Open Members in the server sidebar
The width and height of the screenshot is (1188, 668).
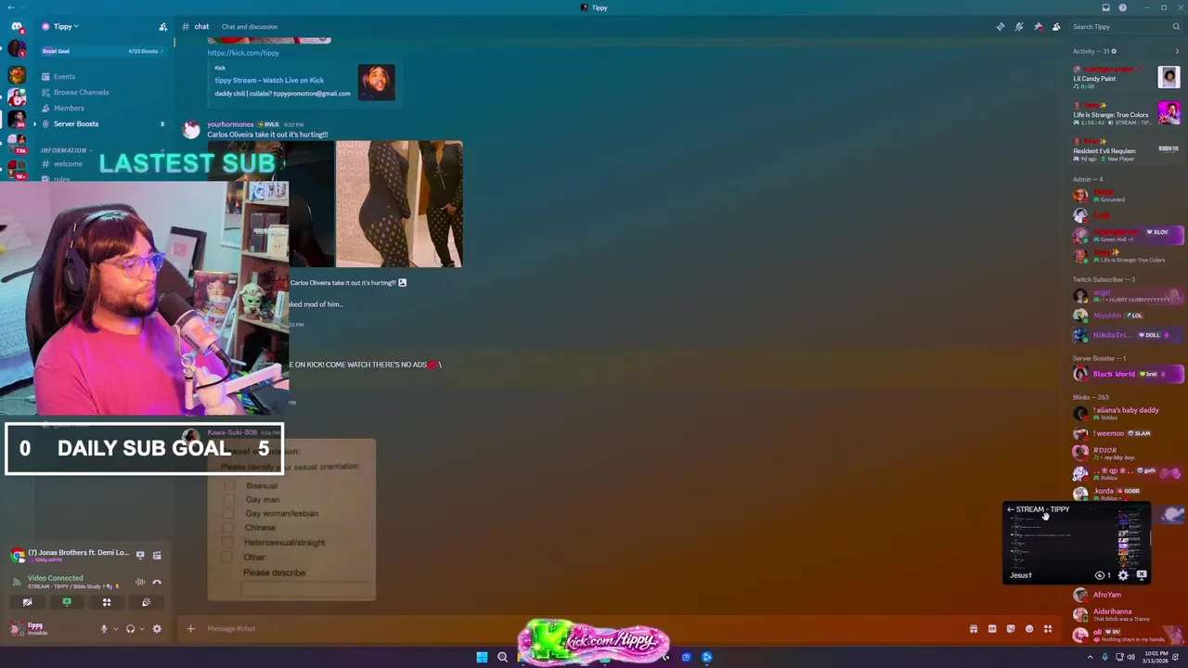pos(69,109)
